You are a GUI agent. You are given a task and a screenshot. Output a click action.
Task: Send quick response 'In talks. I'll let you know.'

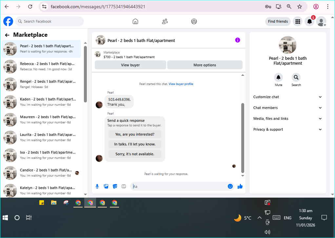[135, 144]
